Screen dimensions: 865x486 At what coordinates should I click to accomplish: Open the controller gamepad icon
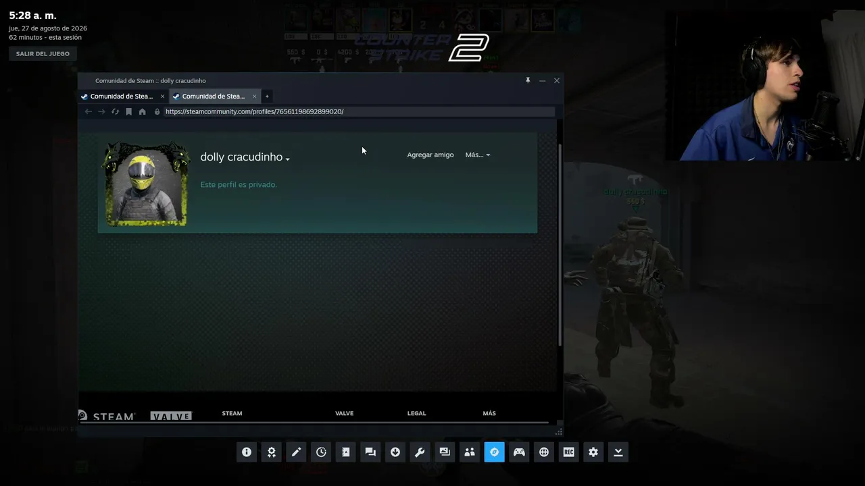pos(519,452)
